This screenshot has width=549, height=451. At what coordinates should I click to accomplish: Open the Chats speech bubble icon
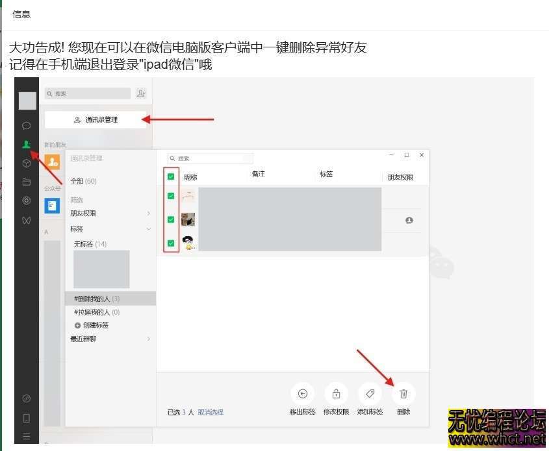coord(27,125)
